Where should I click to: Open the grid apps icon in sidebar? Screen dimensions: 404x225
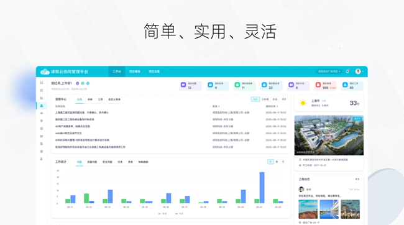point(42,83)
